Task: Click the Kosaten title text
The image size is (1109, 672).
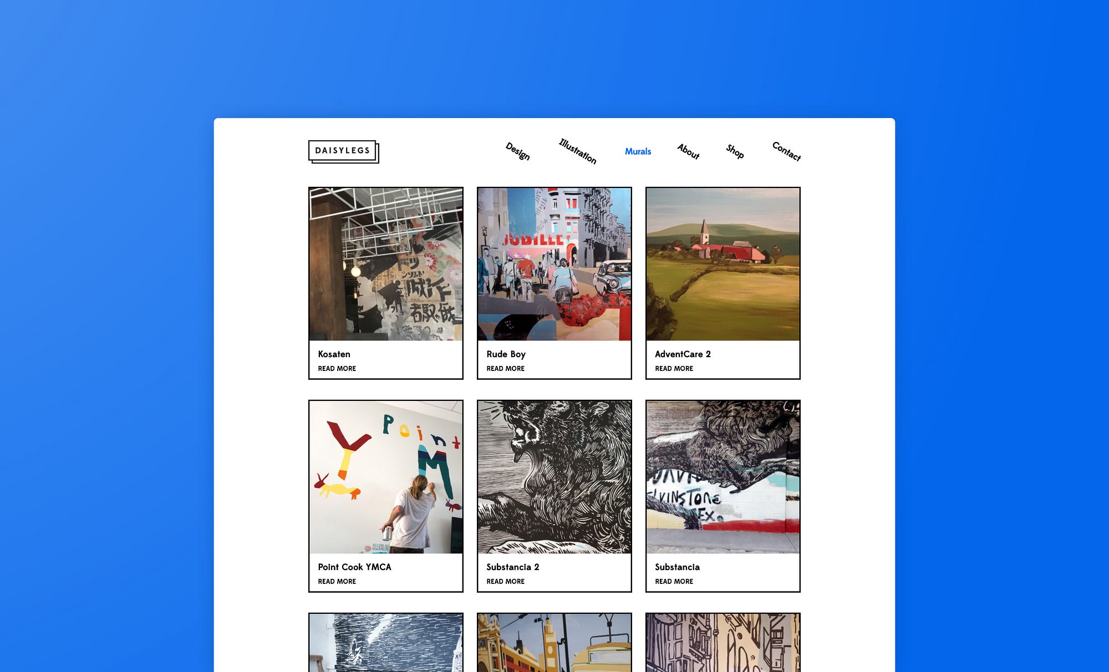Action: [x=334, y=354]
